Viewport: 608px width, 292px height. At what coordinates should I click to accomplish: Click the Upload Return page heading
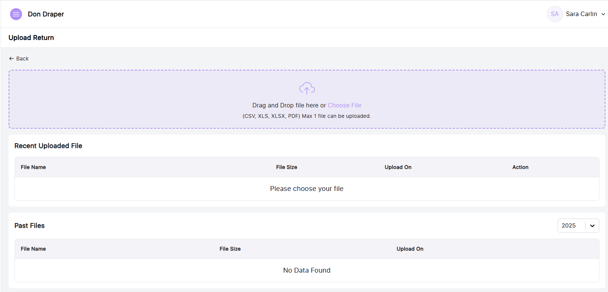click(31, 38)
